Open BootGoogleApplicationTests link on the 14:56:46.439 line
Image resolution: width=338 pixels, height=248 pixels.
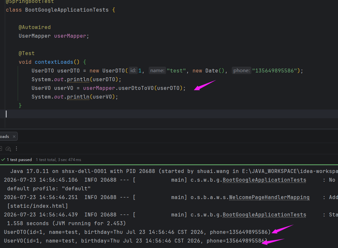[264, 215]
